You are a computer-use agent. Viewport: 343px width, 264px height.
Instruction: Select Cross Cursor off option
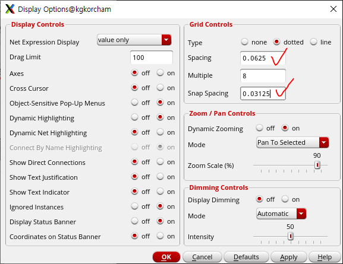pos(134,88)
